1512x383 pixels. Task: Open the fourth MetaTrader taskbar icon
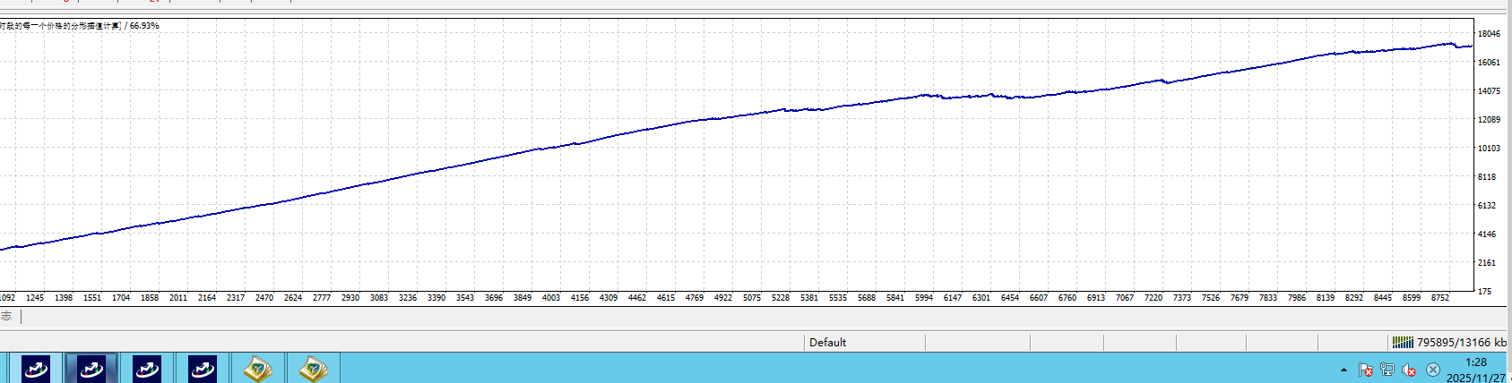[203, 368]
